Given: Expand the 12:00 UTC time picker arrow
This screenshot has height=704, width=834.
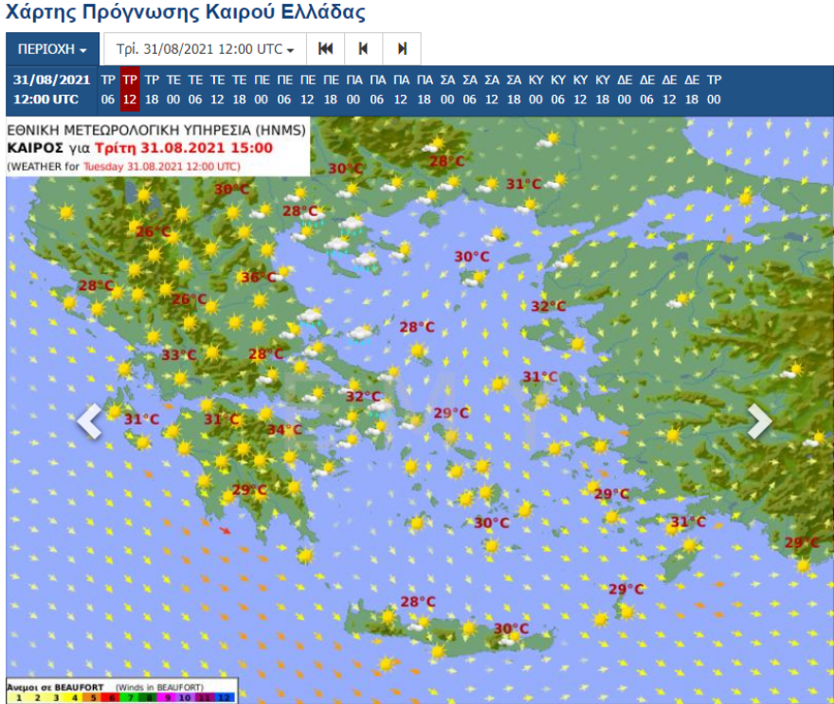Looking at the screenshot, I should [x=288, y=47].
